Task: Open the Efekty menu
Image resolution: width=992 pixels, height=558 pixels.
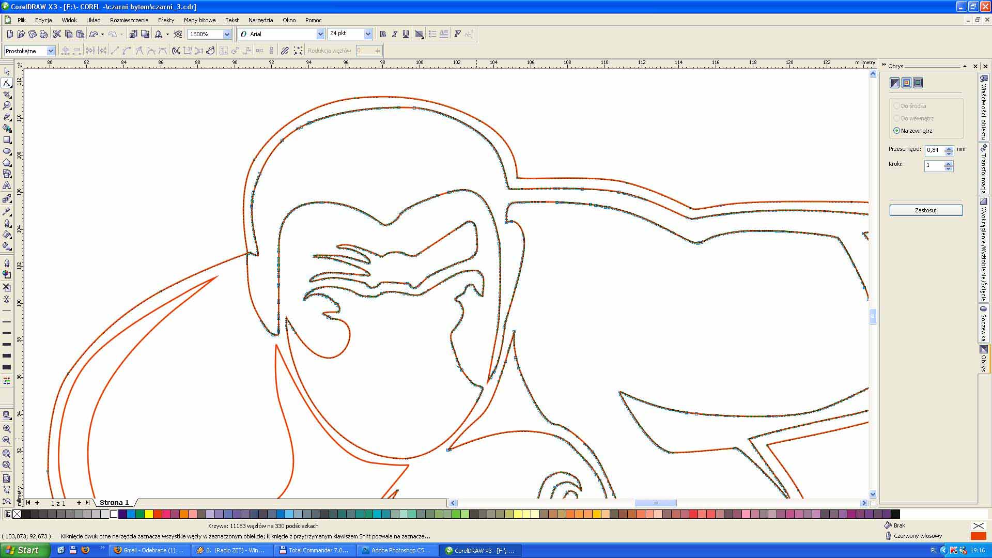Action: 166,20
